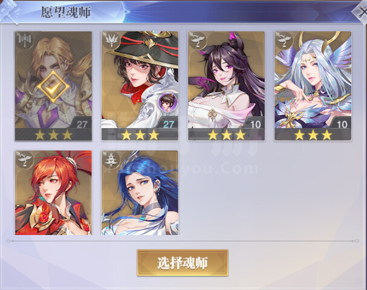Select the black-hat character card
The height and width of the screenshot is (290, 367).
(x=140, y=86)
